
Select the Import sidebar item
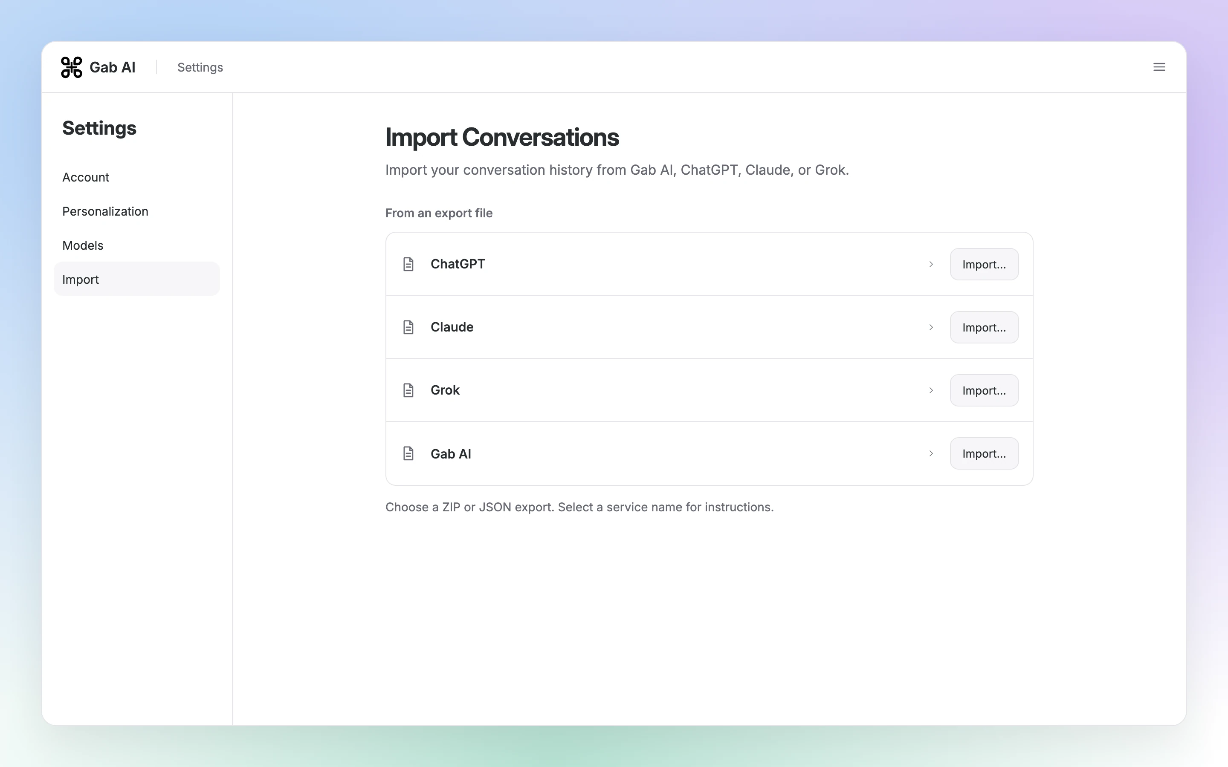(x=136, y=279)
